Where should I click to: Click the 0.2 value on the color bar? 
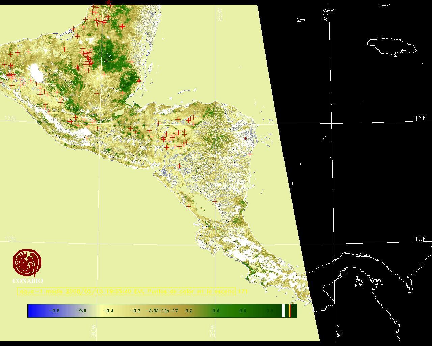click(189, 311)
